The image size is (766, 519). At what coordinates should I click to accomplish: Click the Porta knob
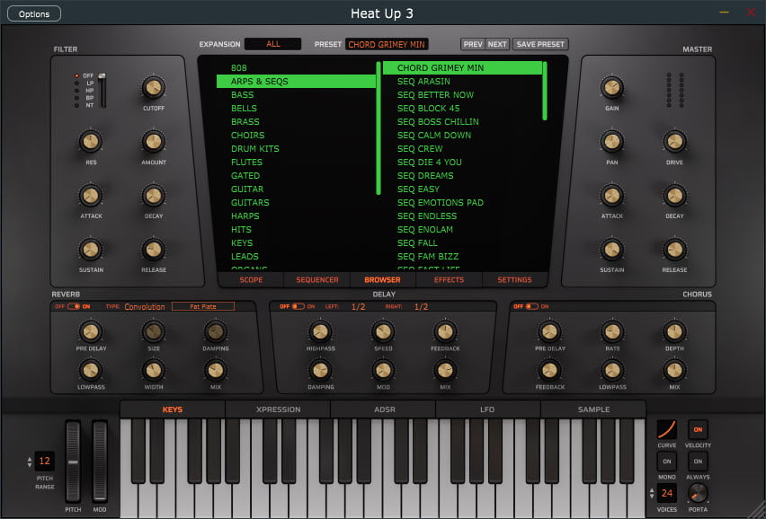pyautogui.click(x=698, y=494)
